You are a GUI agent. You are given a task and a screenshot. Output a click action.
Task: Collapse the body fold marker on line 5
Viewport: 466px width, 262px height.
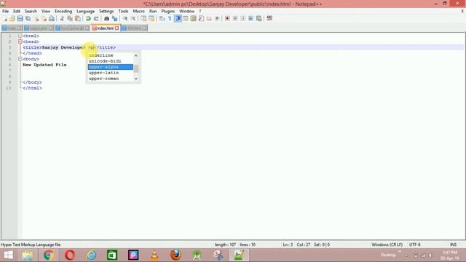coord(20,59)
